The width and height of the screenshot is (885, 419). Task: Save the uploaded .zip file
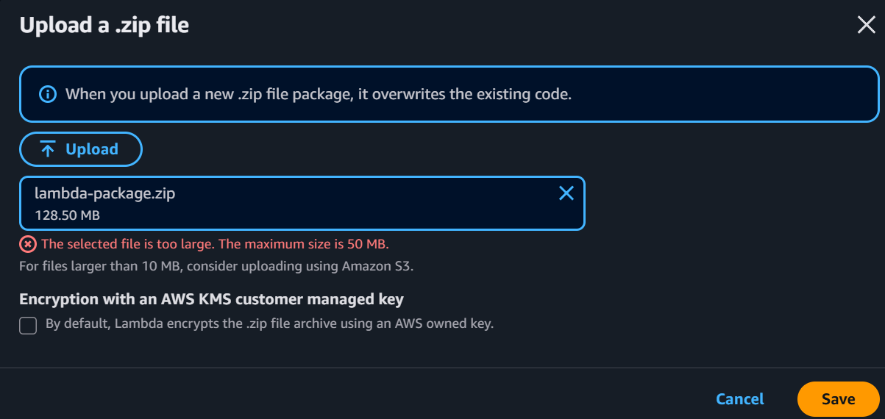tap(839, 399)
